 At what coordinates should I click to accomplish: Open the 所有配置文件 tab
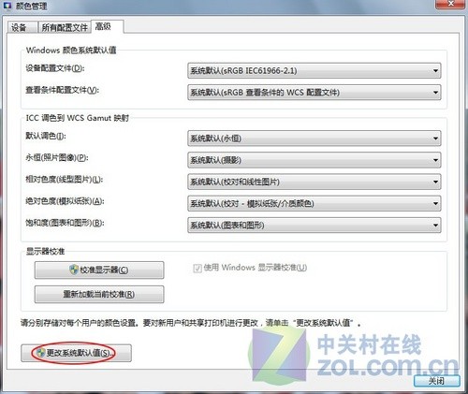(65, 27)
